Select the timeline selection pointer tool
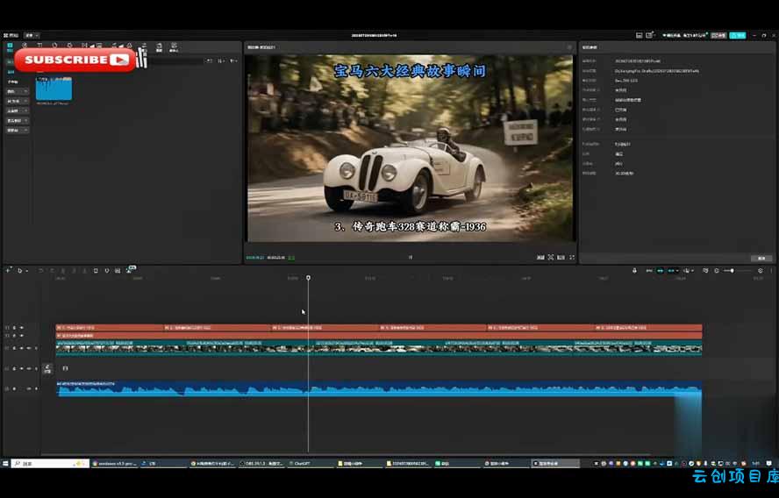The image size is (779, 498). (x=19, y=271)
